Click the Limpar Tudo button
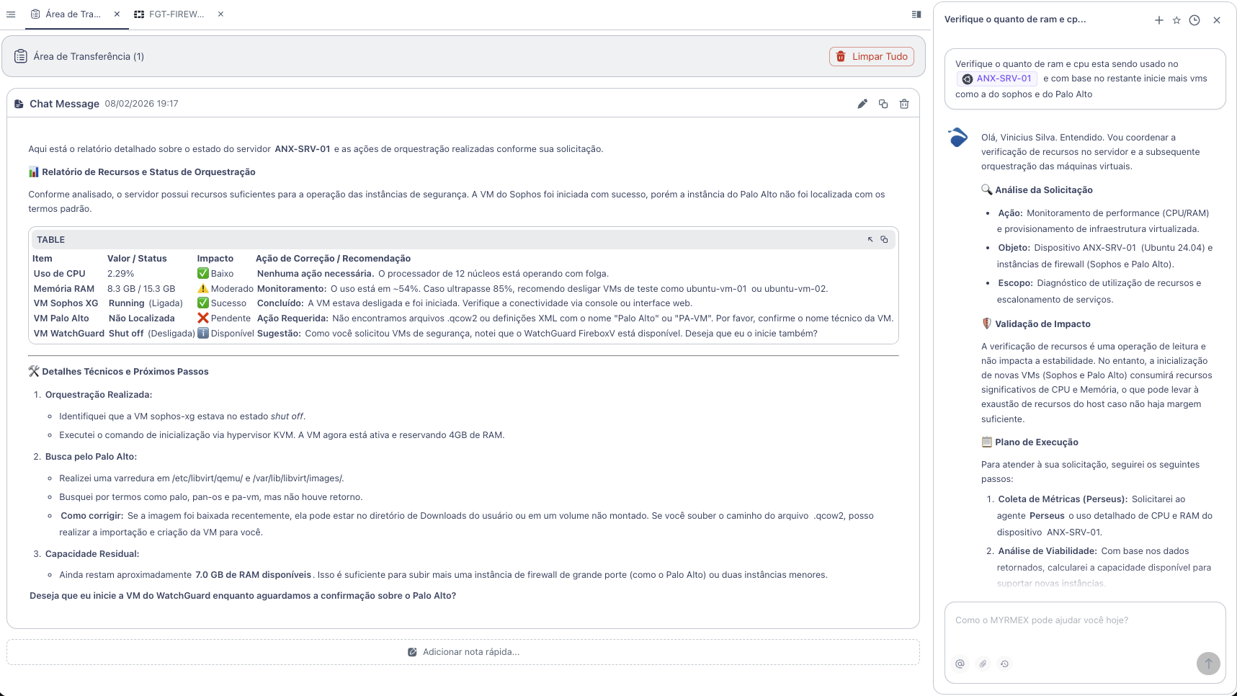 [872, 56]
